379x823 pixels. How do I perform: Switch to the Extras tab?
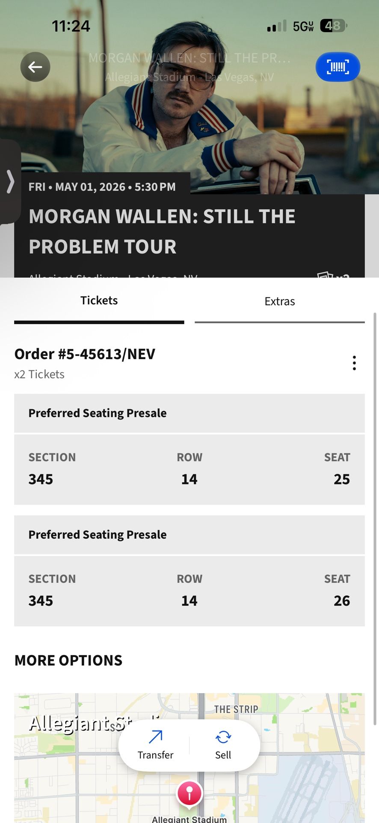point(279,301)
